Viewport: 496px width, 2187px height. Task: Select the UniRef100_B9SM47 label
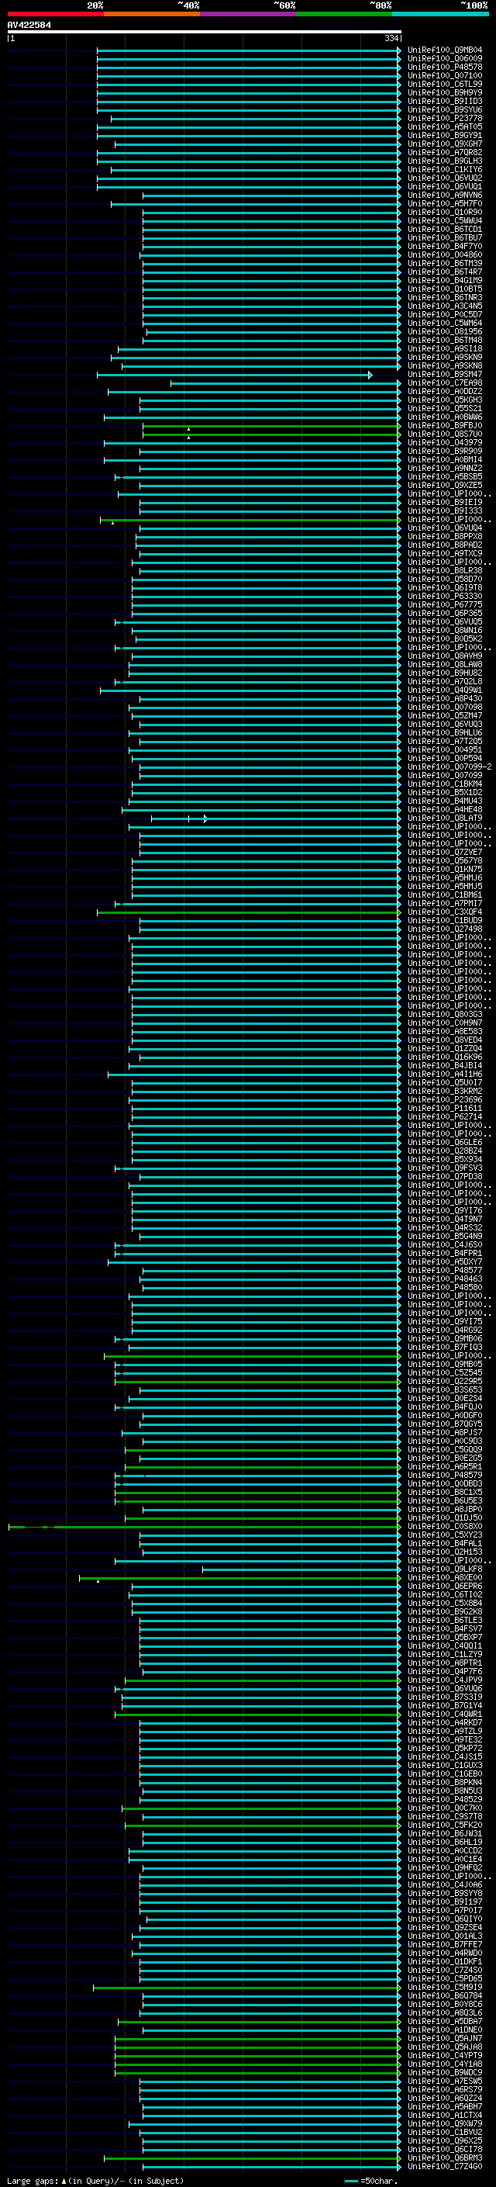[445, 375]
